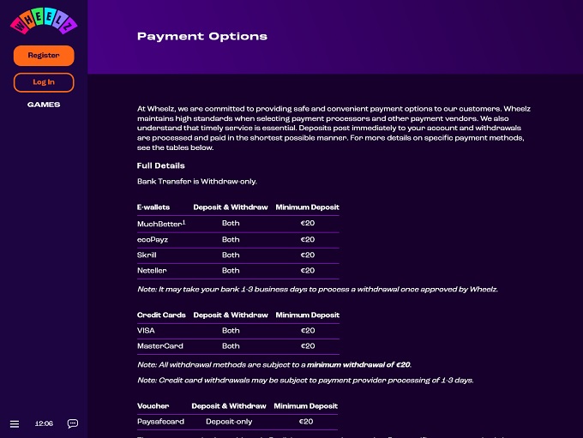
Task: Open the live chat speech bubble
Action: tap(73, 423)
